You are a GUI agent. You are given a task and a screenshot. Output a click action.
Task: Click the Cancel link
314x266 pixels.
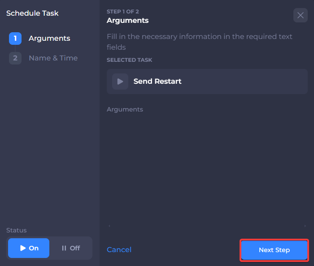point(119,250)
